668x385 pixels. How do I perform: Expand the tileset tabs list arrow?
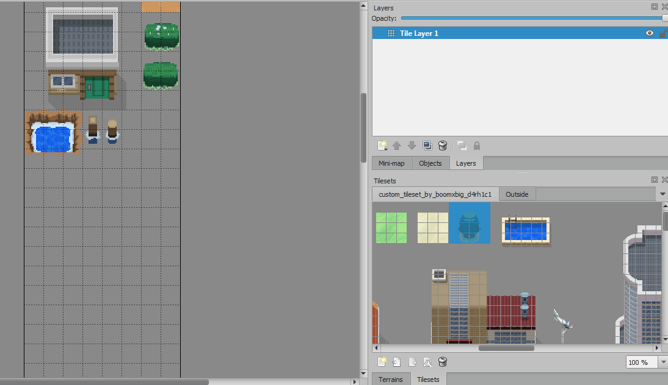[663, 194]
